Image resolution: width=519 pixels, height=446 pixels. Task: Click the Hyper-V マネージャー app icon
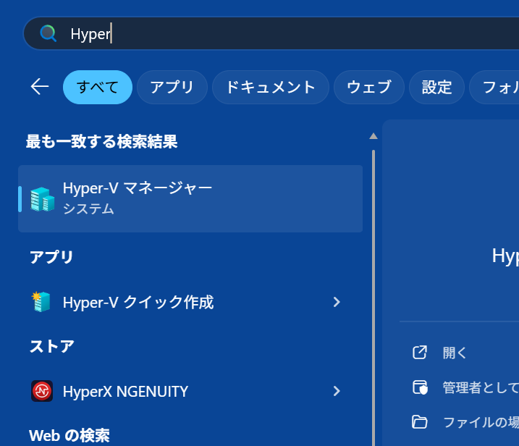point(42,199)
